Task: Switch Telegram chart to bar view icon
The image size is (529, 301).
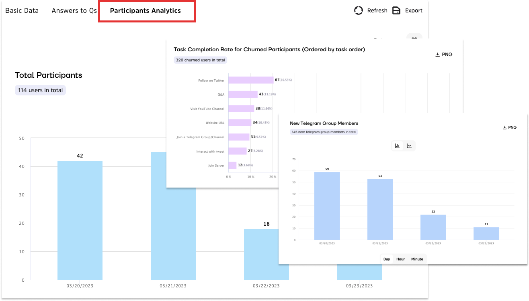Action: point(397,146)
